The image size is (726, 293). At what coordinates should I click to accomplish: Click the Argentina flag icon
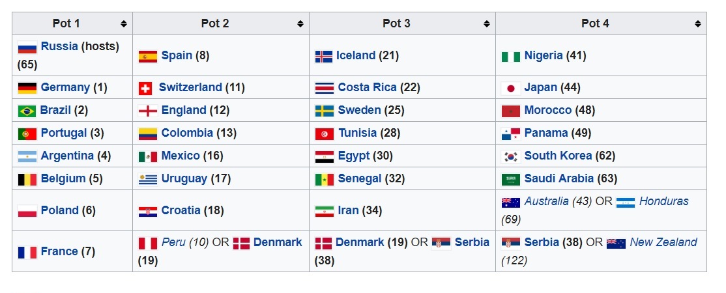(27, 156)
